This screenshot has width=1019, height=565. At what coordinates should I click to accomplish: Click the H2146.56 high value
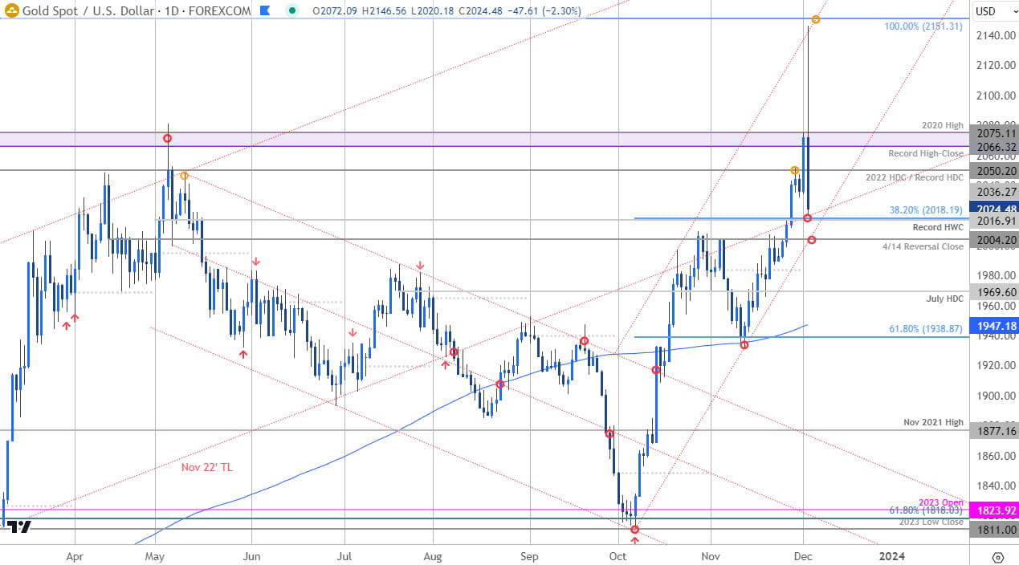pos(383,10)
